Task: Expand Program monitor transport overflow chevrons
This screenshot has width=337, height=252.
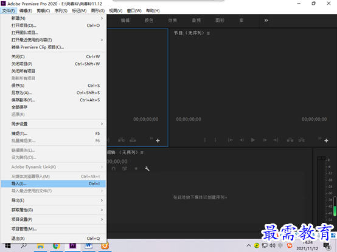Action: [320, 138]
